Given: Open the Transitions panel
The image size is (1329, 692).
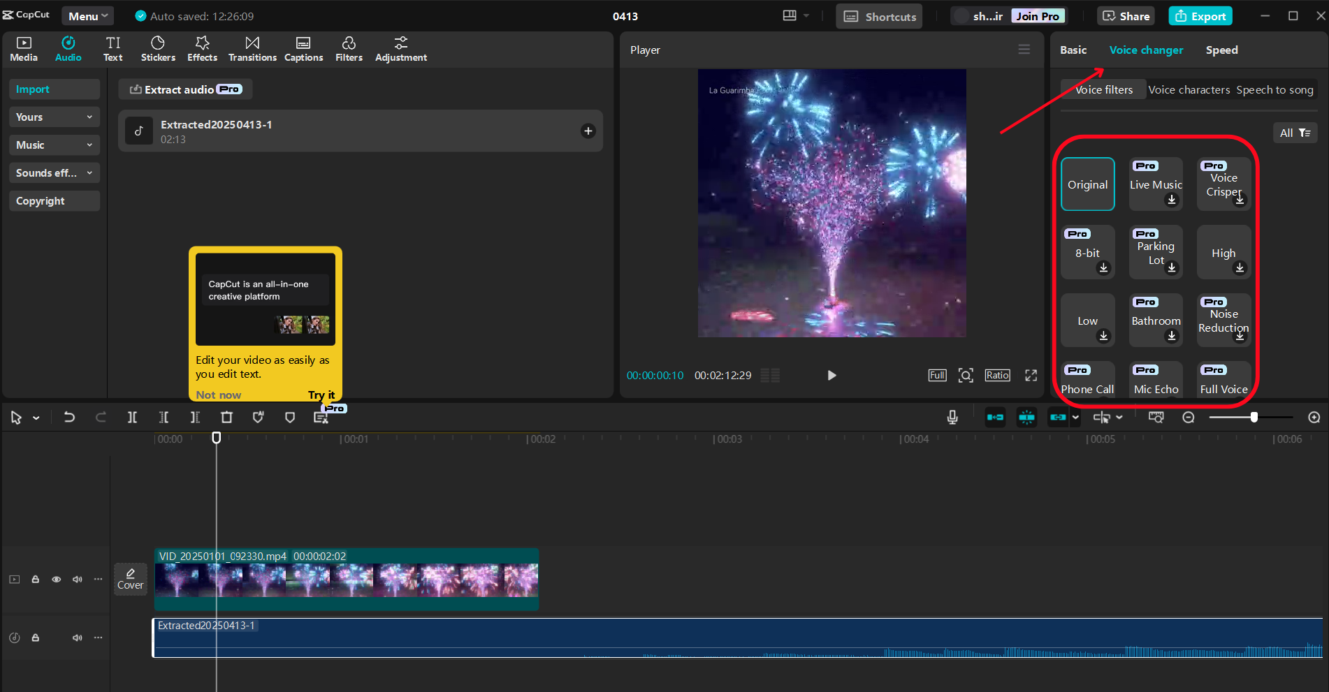Looking at the screenshot, I should pos(252,50).
